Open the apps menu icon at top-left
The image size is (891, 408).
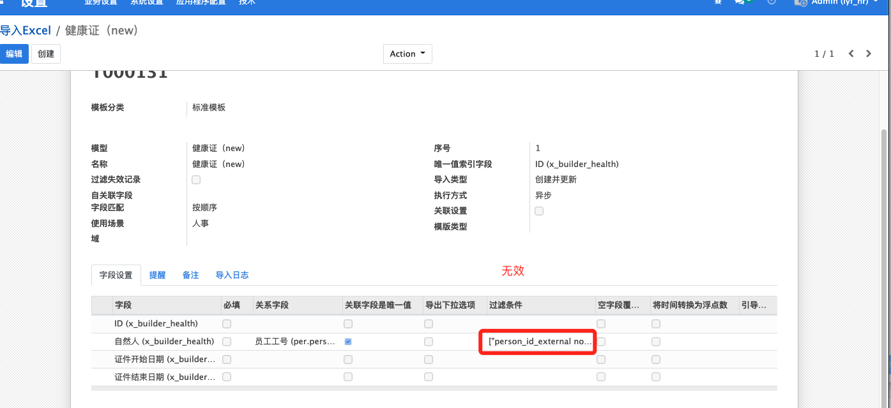point(2,2)
